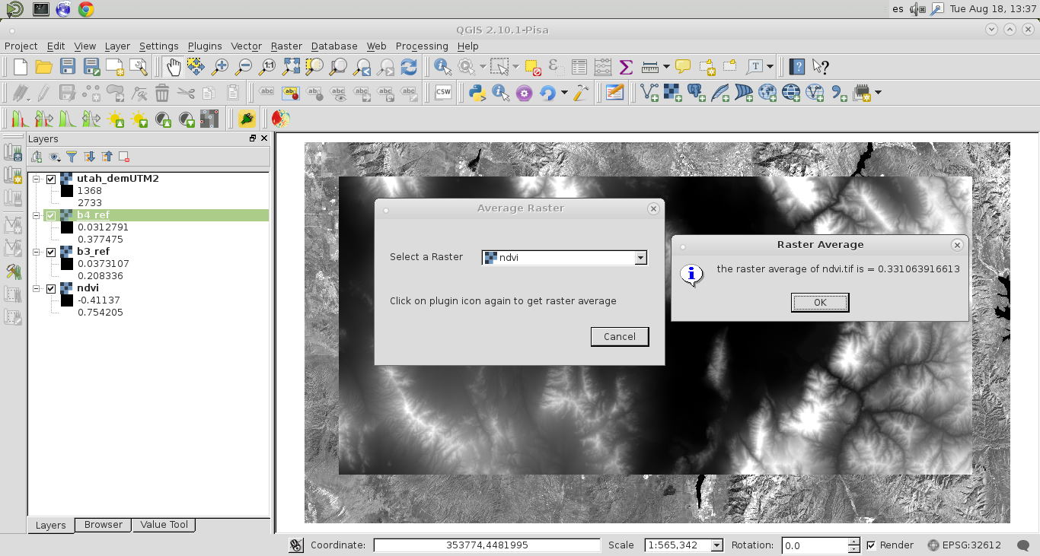
Task: Click toggle extents icon beside Coordinate
Action: coord(297,545)
